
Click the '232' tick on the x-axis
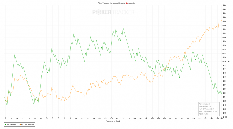coord(200,119)
